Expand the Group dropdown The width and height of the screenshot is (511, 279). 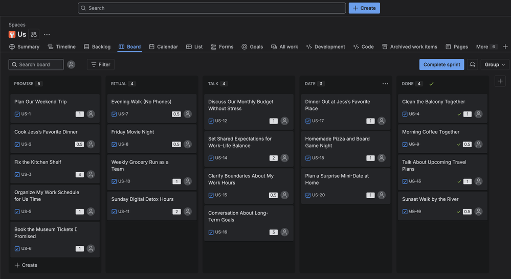point(495,64)
